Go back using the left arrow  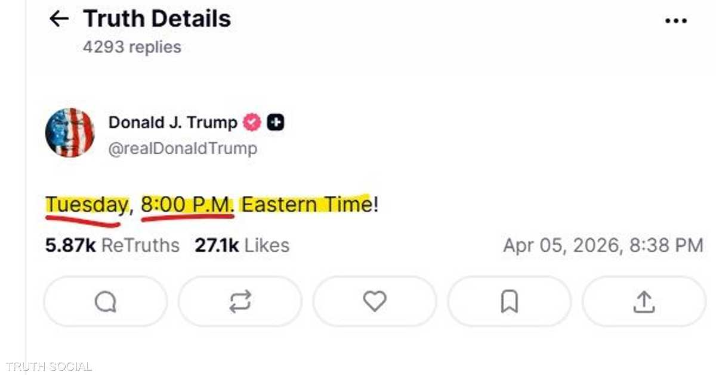point(58,19)
